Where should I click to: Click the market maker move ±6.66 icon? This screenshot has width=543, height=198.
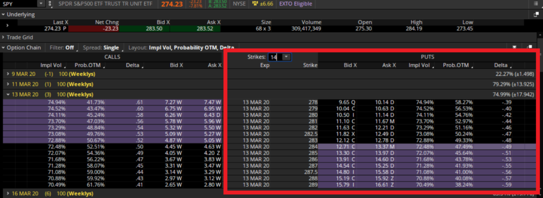point(256,4)
